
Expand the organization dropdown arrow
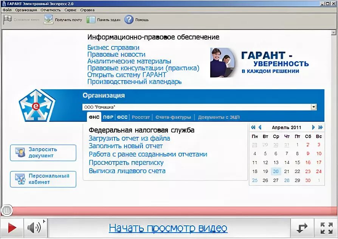coord(314,107)
